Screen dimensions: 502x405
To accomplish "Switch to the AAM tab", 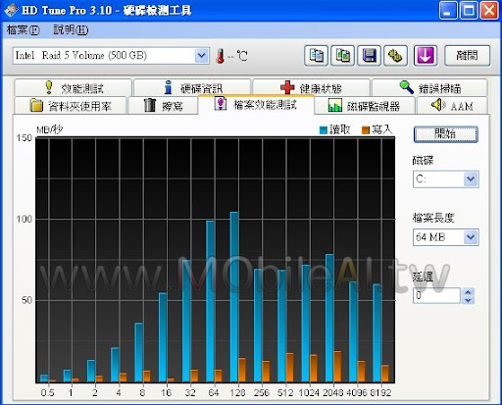I will 452,106.
